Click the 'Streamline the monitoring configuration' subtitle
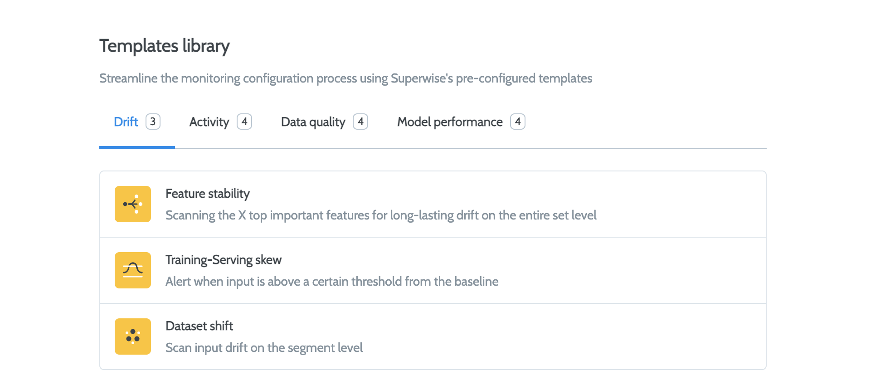 pyautogui.click(x=345, y=78)
